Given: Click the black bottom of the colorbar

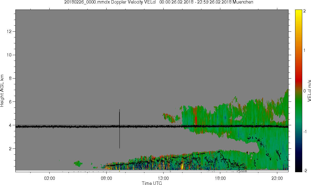Looking at the screenshot, I should coord(298,168).
